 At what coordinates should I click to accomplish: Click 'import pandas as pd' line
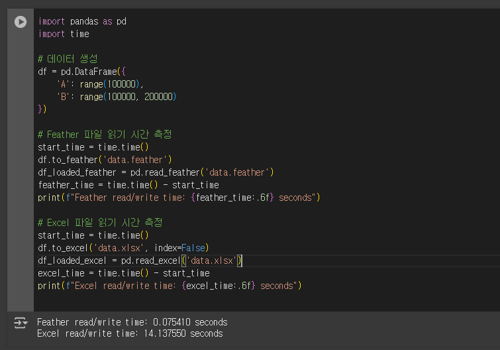[82, 21]
